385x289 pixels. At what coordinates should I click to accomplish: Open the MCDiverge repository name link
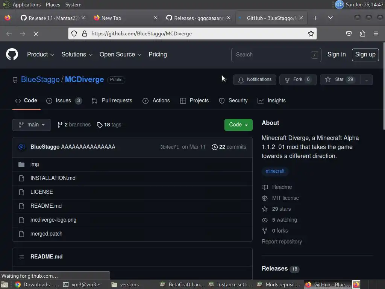pos(84,80)
